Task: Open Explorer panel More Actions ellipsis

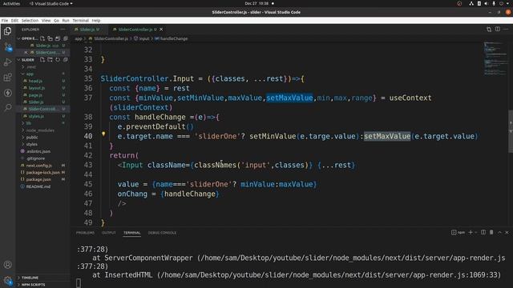Action: coord(63,30)
